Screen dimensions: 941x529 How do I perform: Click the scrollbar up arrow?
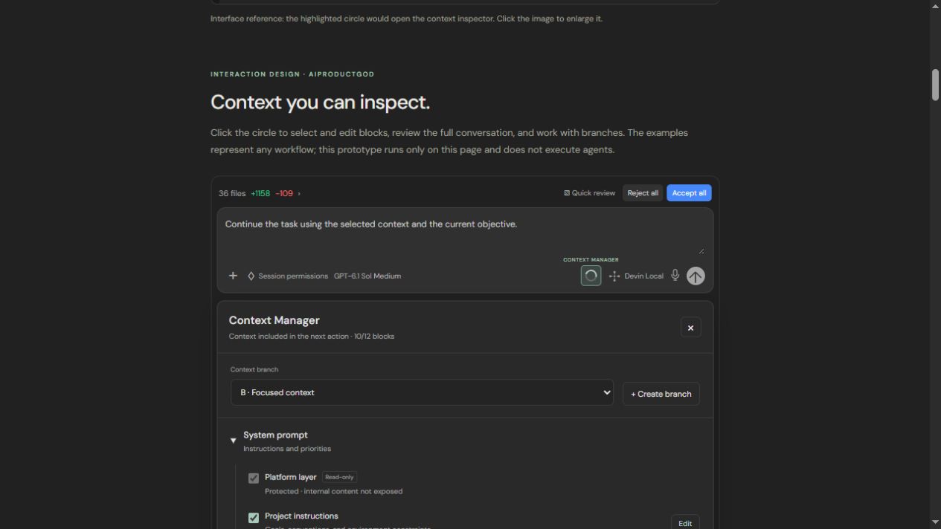tap(935, 6)
